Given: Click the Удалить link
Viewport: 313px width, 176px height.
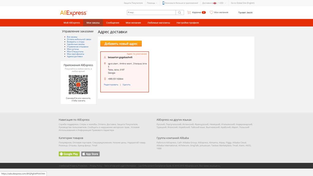Looking at the screenshot, I should pyautogui.click(x=126, y=85).
